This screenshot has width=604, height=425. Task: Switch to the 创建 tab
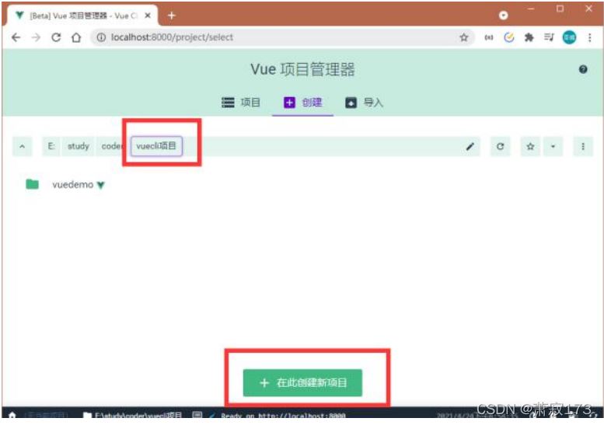[x=302, y=103]
